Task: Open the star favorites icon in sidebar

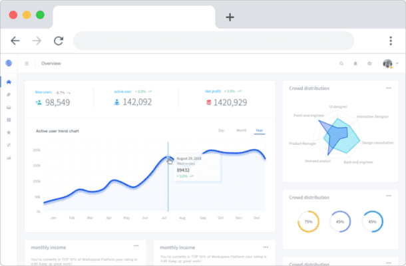Action: (9, 132)
